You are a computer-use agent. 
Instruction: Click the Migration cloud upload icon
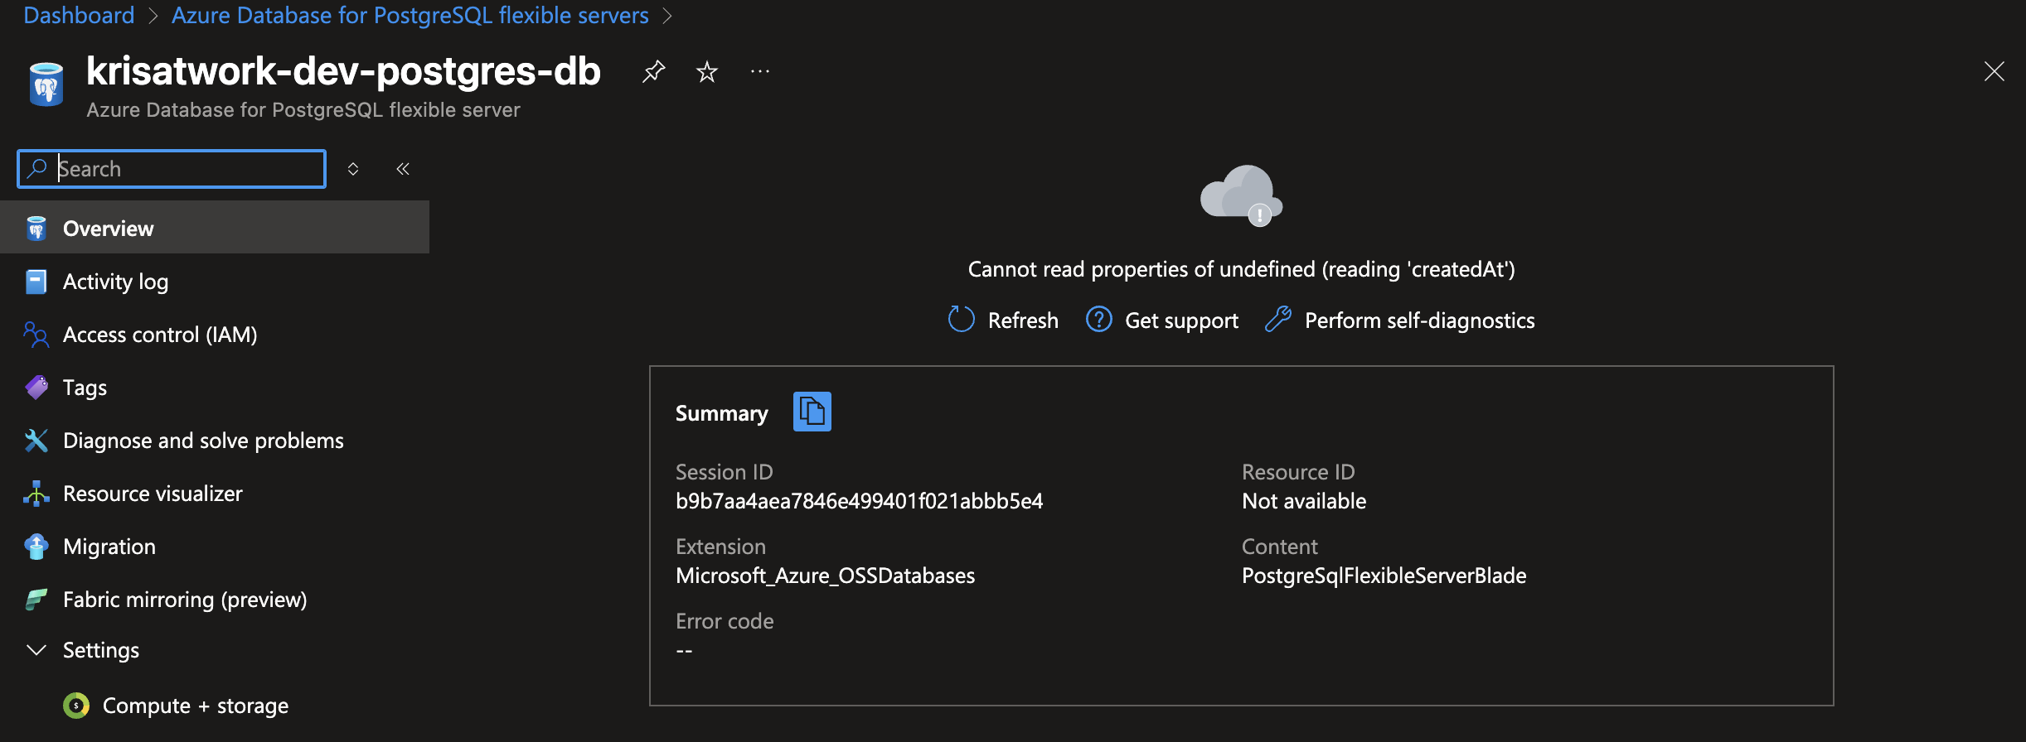point(36,547)
